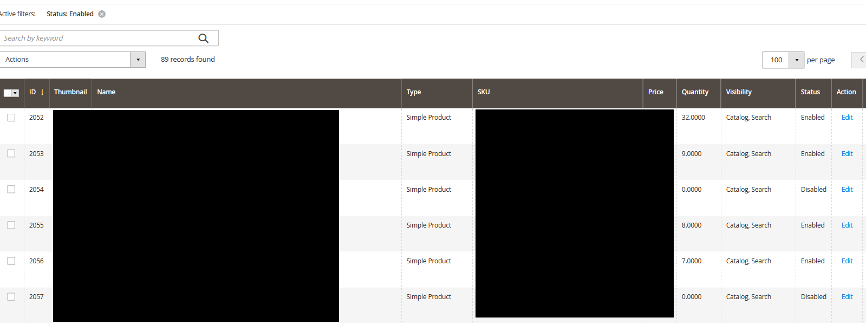
Task: Sort by the Quantity column header
Action: [x=695, y=92]
